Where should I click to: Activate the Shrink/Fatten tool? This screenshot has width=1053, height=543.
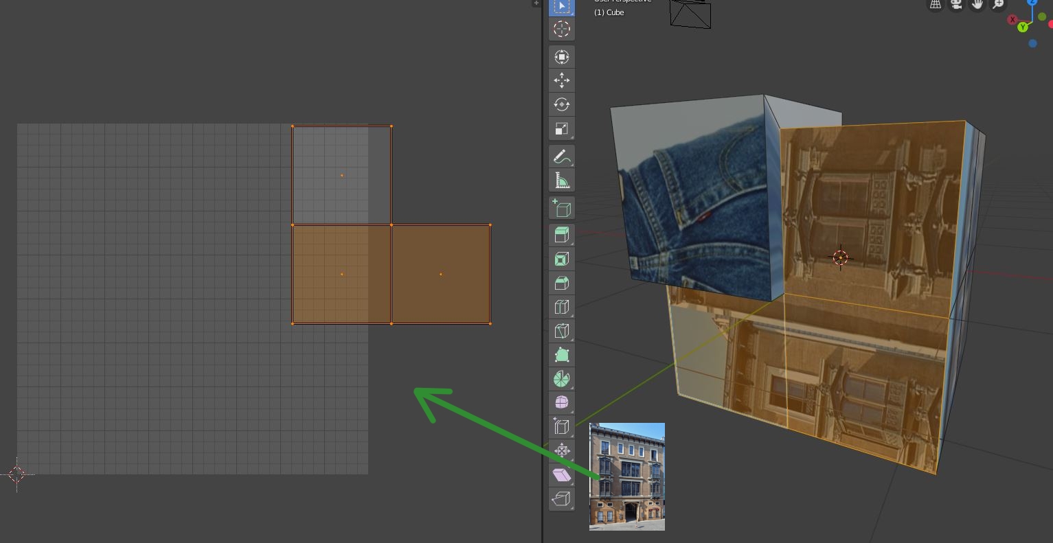coord(562,450)
